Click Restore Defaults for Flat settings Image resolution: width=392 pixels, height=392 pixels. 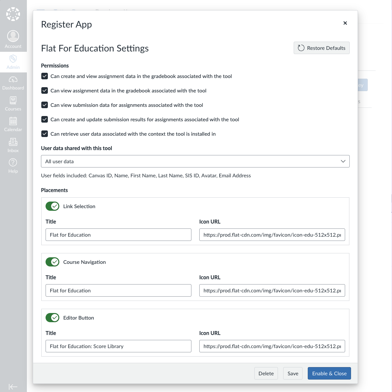coord(322,48)
